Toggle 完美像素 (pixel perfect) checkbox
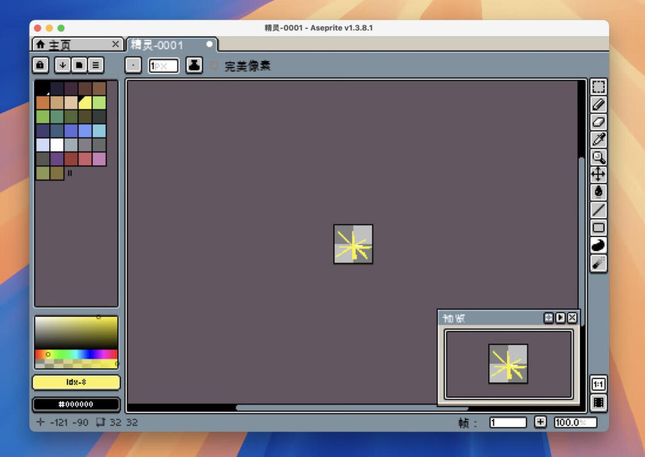This screenshot has width=645, height=457. click(x=214, y=65)
